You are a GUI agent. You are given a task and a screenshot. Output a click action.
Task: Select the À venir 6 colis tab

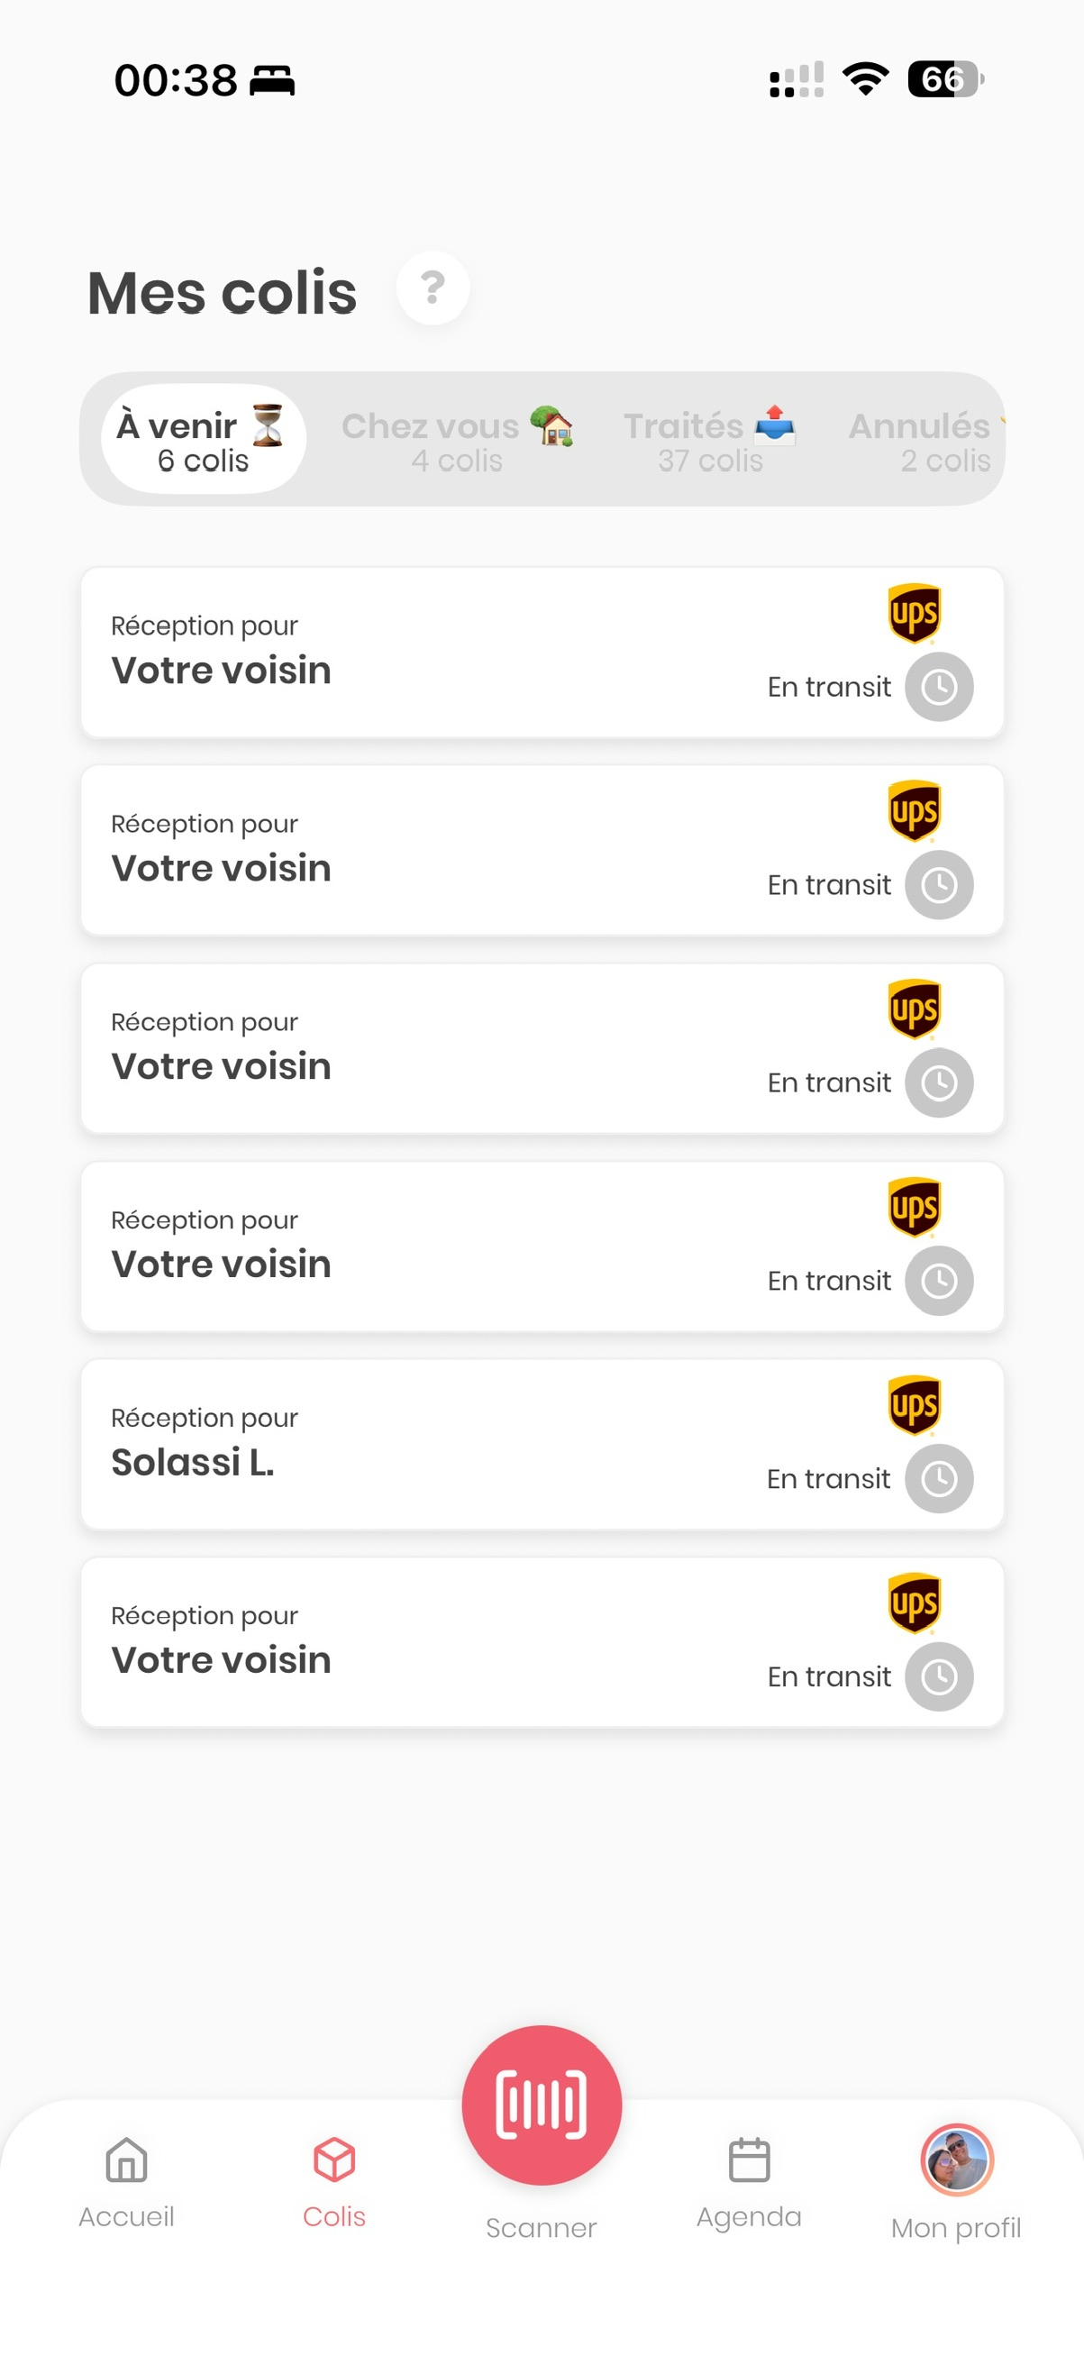coord(203,440)
